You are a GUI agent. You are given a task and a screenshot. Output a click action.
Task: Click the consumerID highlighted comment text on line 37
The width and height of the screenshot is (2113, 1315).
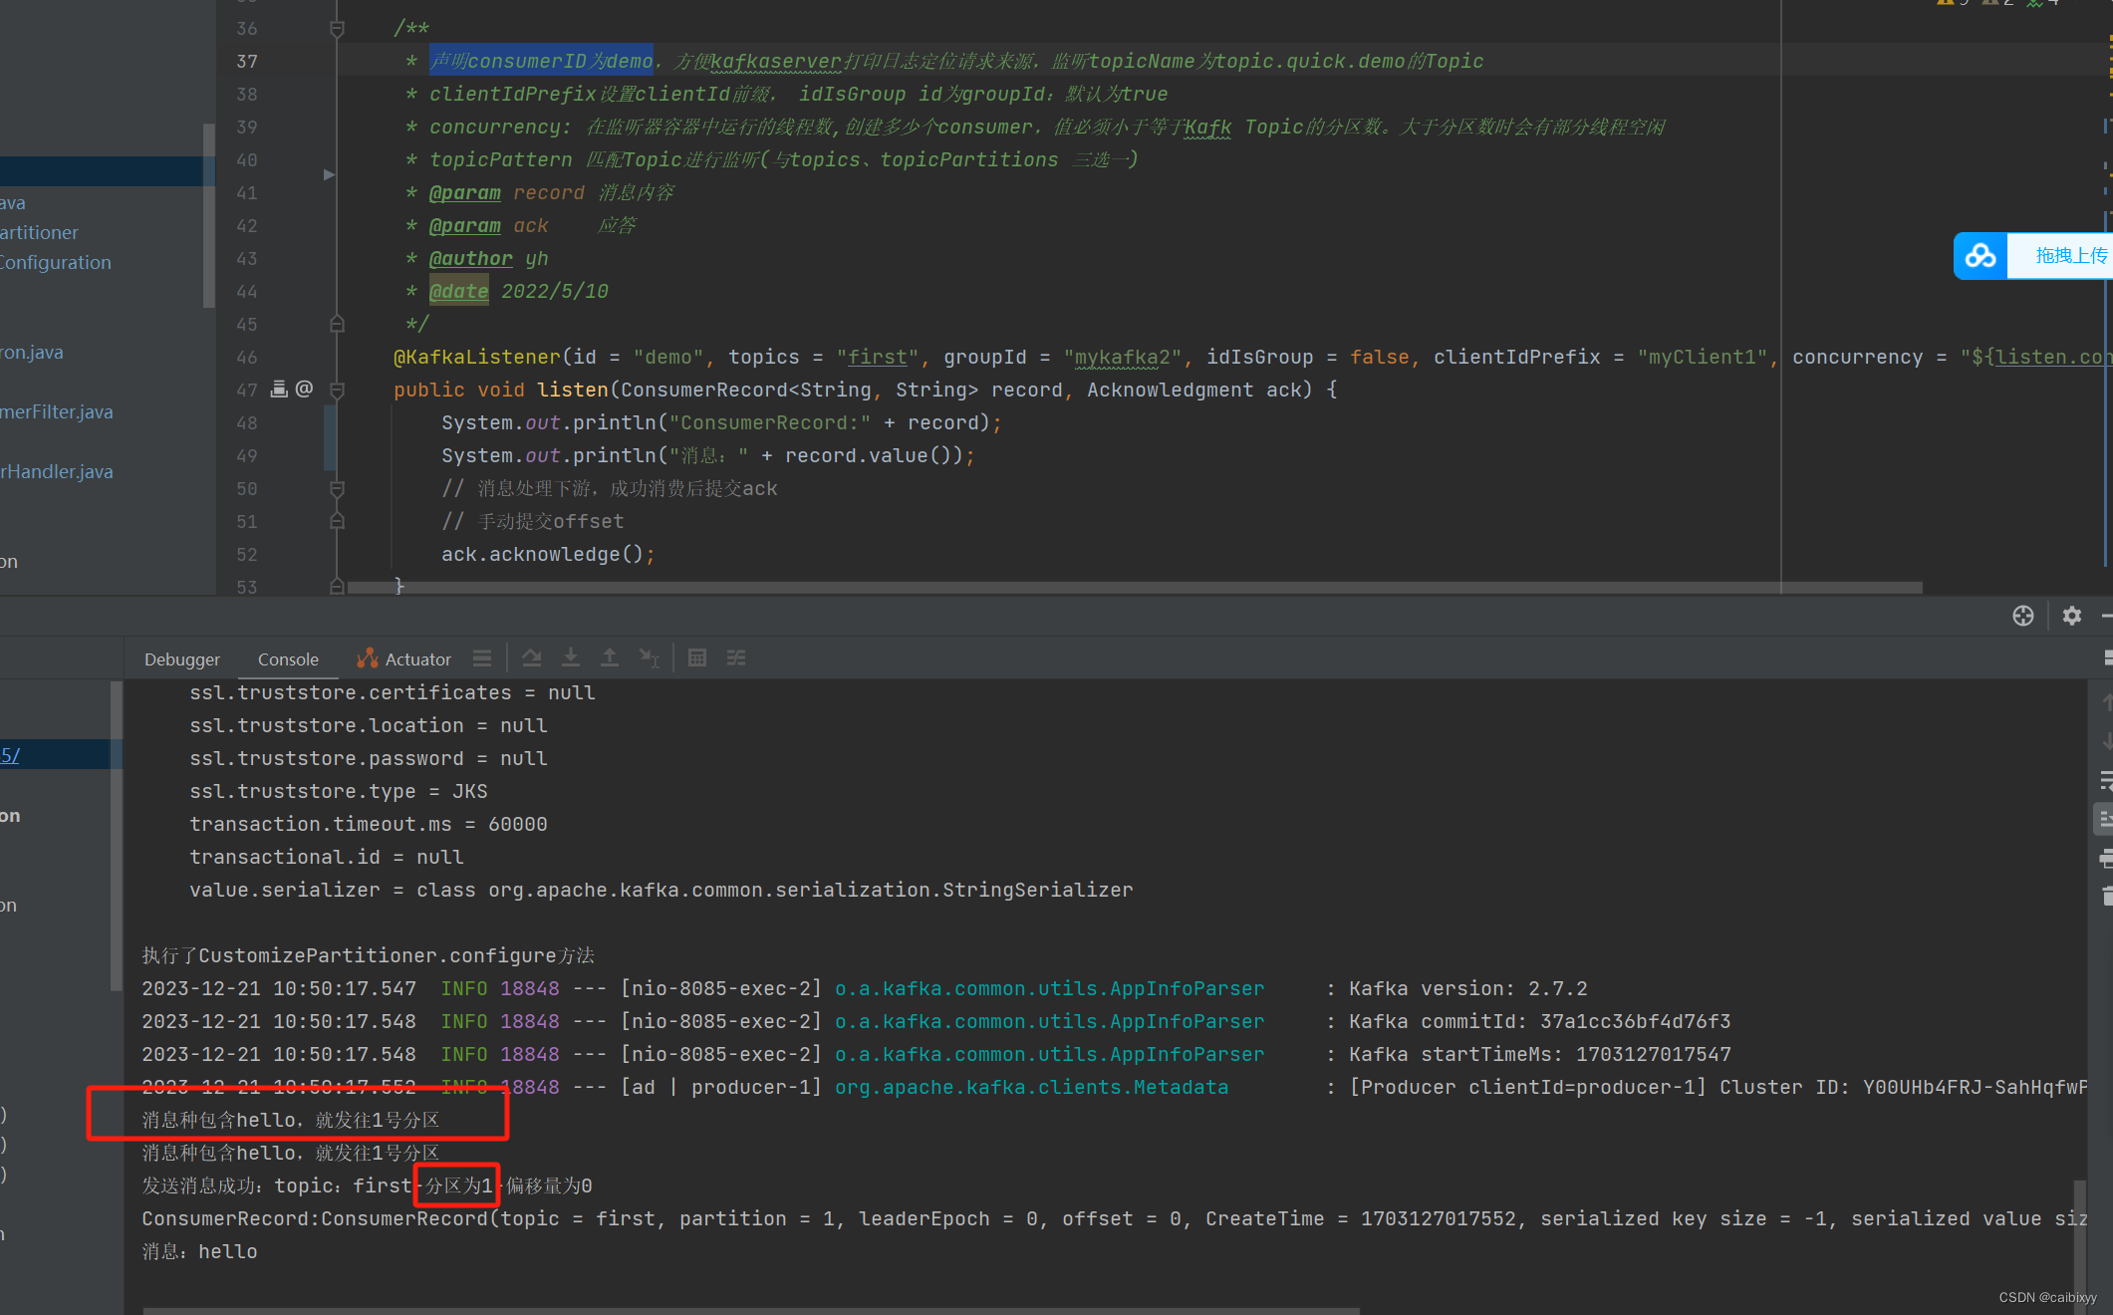point(542,61)
